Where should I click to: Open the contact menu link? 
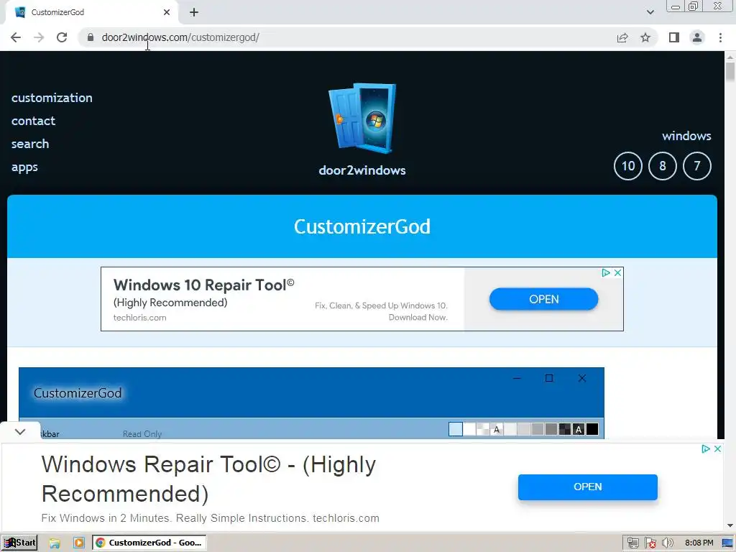pyautogui.click(x=33, y=121)
